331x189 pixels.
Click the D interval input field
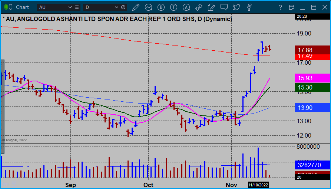[x=99, y=7]
